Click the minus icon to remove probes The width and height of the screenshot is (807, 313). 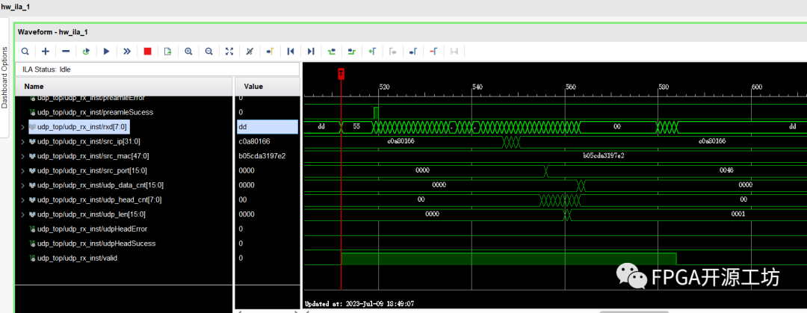(x=66, y=52)
